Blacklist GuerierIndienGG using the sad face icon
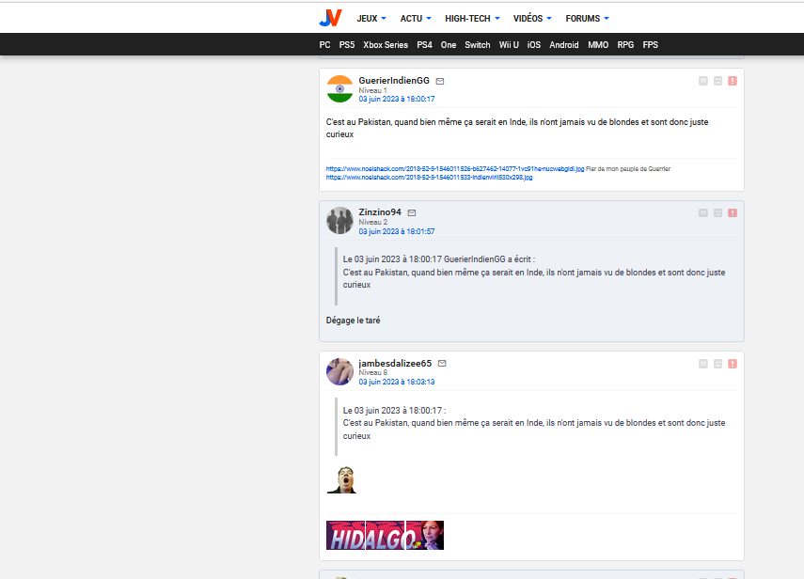 tap(717, 82)
